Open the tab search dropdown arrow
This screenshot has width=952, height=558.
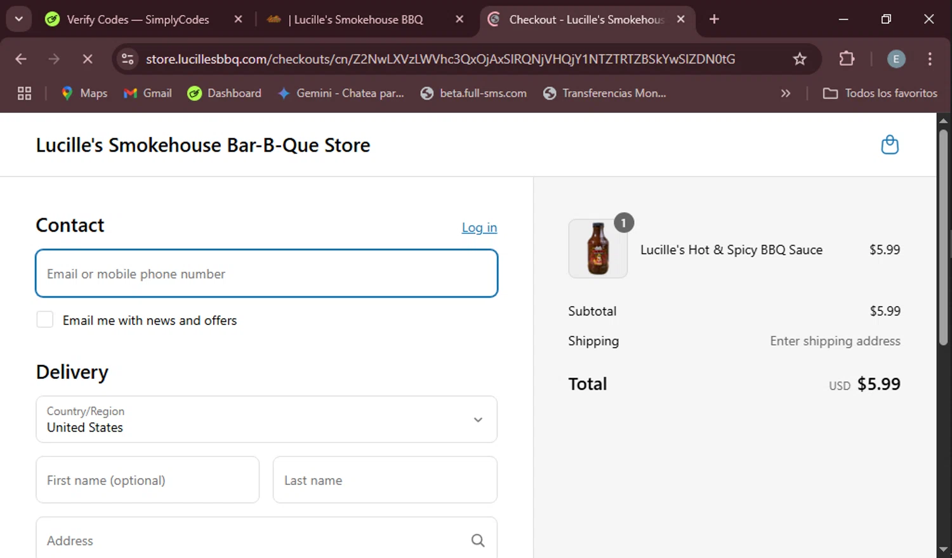(19, 19)
